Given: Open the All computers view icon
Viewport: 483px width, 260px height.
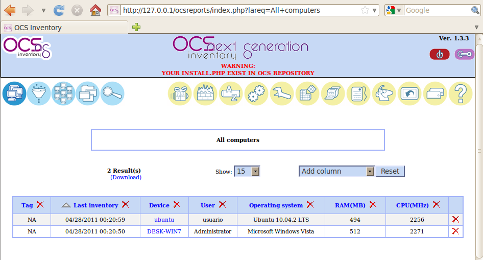Looking at the screenshot, I should pos(14,93).
